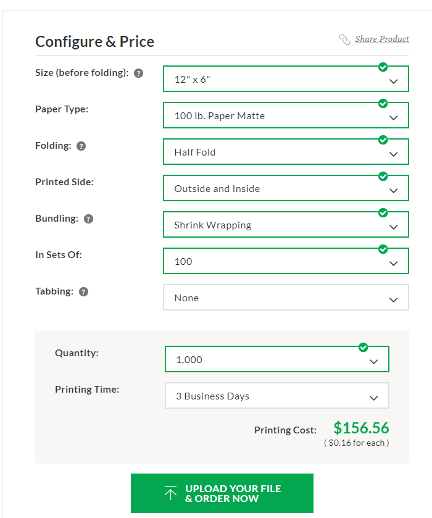The height and width of the screenshot is (518, 432).
Task: Click the green checkmark on the Size field
Action: pos(383,67)
